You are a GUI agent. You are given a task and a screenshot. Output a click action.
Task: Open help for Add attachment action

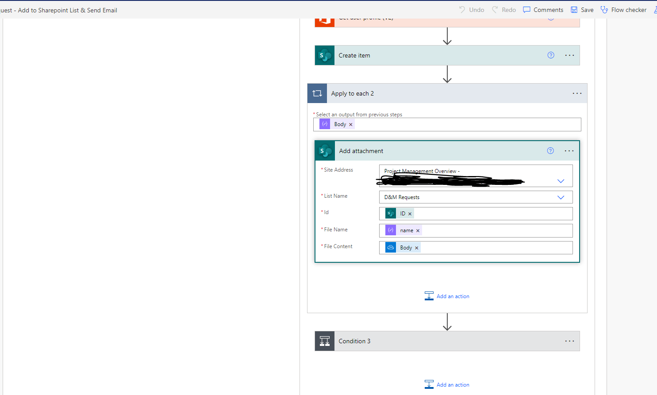(550, 151)
